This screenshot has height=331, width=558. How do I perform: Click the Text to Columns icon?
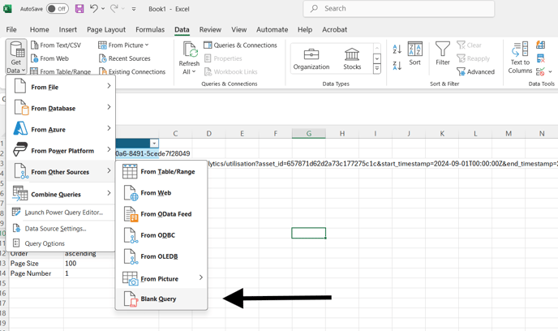pos(520,57)
